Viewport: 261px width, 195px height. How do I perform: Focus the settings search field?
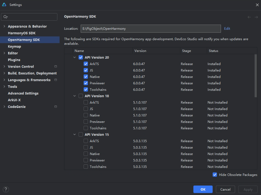click(29, 17)
